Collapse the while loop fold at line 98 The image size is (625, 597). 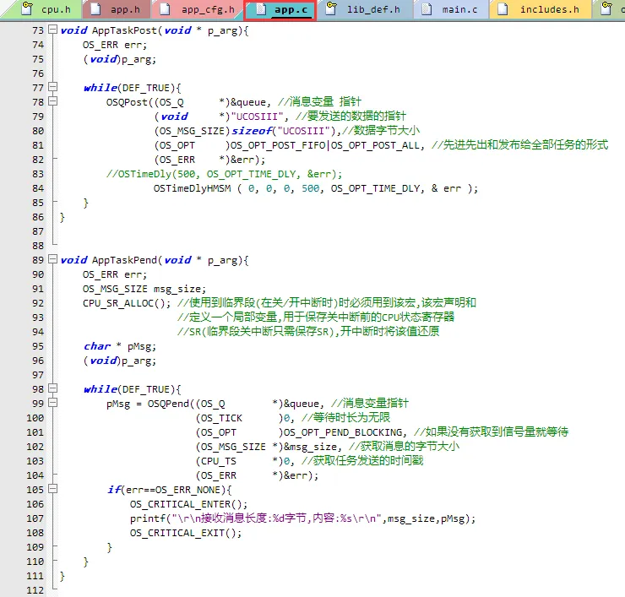[x=53, y=389]
